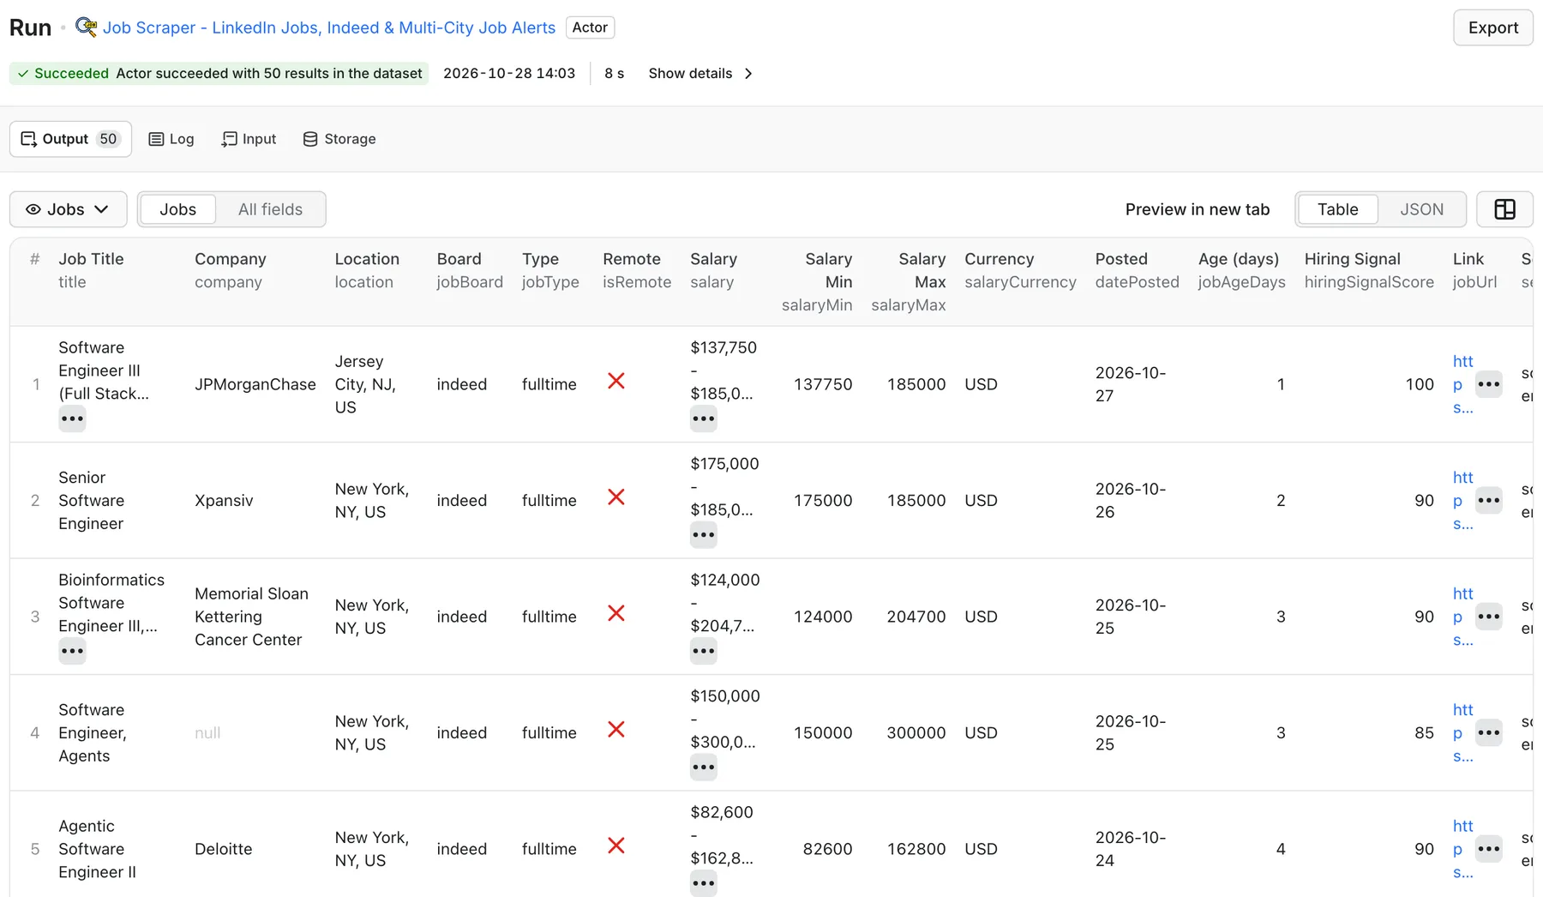Open the Storage tab

[339, 139]
